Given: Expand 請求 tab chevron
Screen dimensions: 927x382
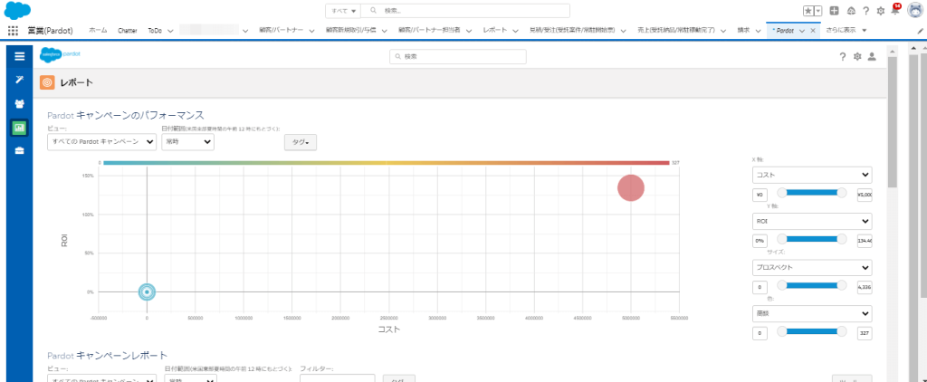Looking at the screenshot, I should click(758, 31).
